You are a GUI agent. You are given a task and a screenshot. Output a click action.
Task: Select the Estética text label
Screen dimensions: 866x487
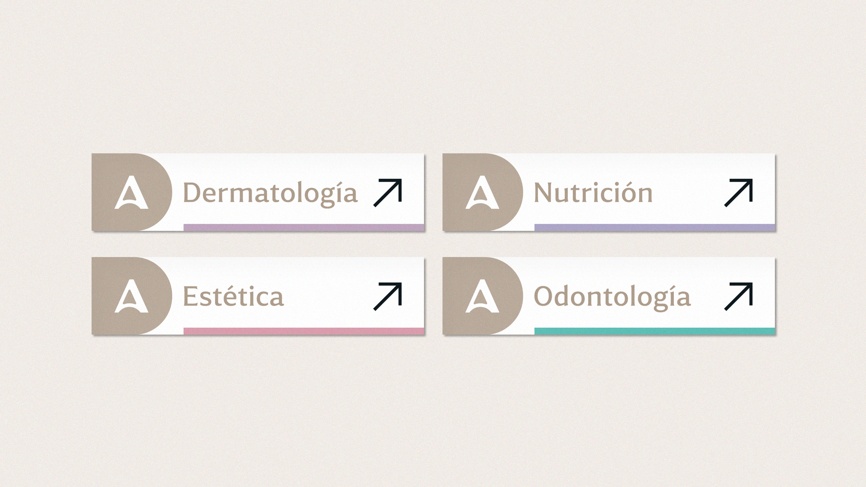tap(233, 297)
